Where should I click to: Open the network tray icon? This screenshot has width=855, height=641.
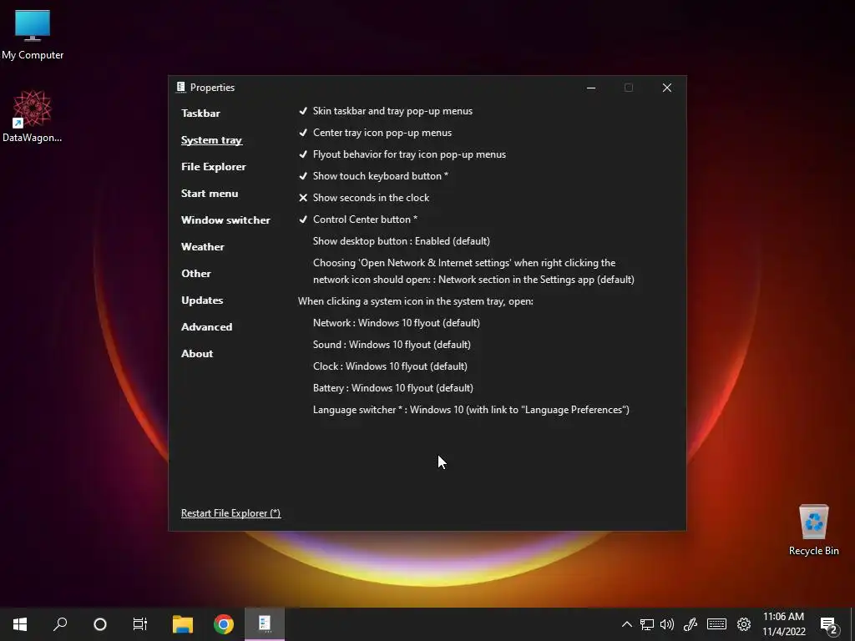point(647,624)
